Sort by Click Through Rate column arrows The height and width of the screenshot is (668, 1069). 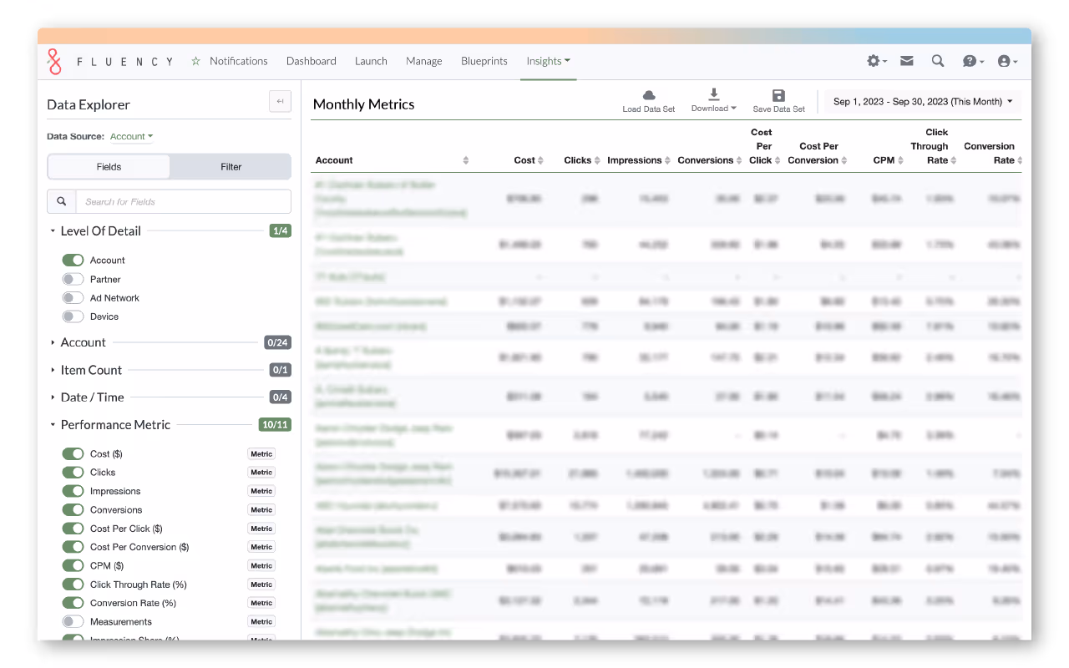point(955,160)
